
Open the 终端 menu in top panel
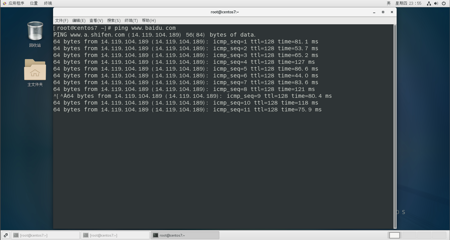pyautogui.click(x=48, y=3)
